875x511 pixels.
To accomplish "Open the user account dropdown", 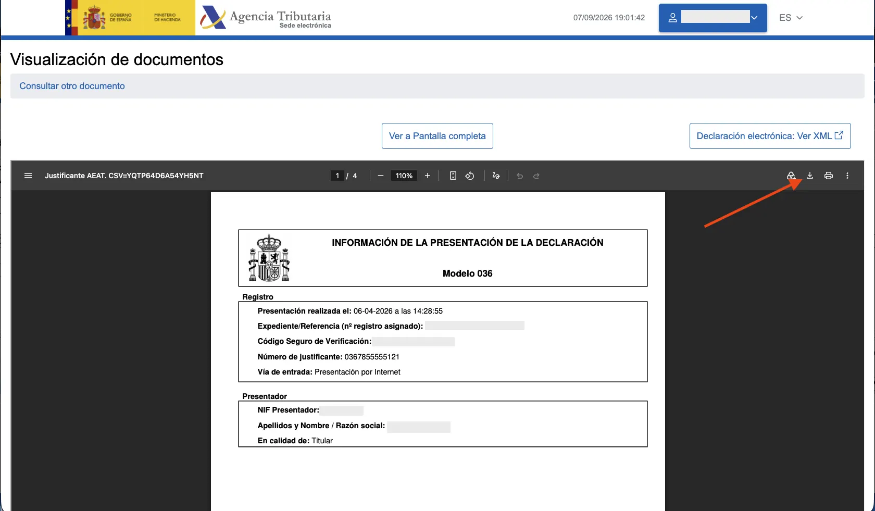I will [713, 18].
